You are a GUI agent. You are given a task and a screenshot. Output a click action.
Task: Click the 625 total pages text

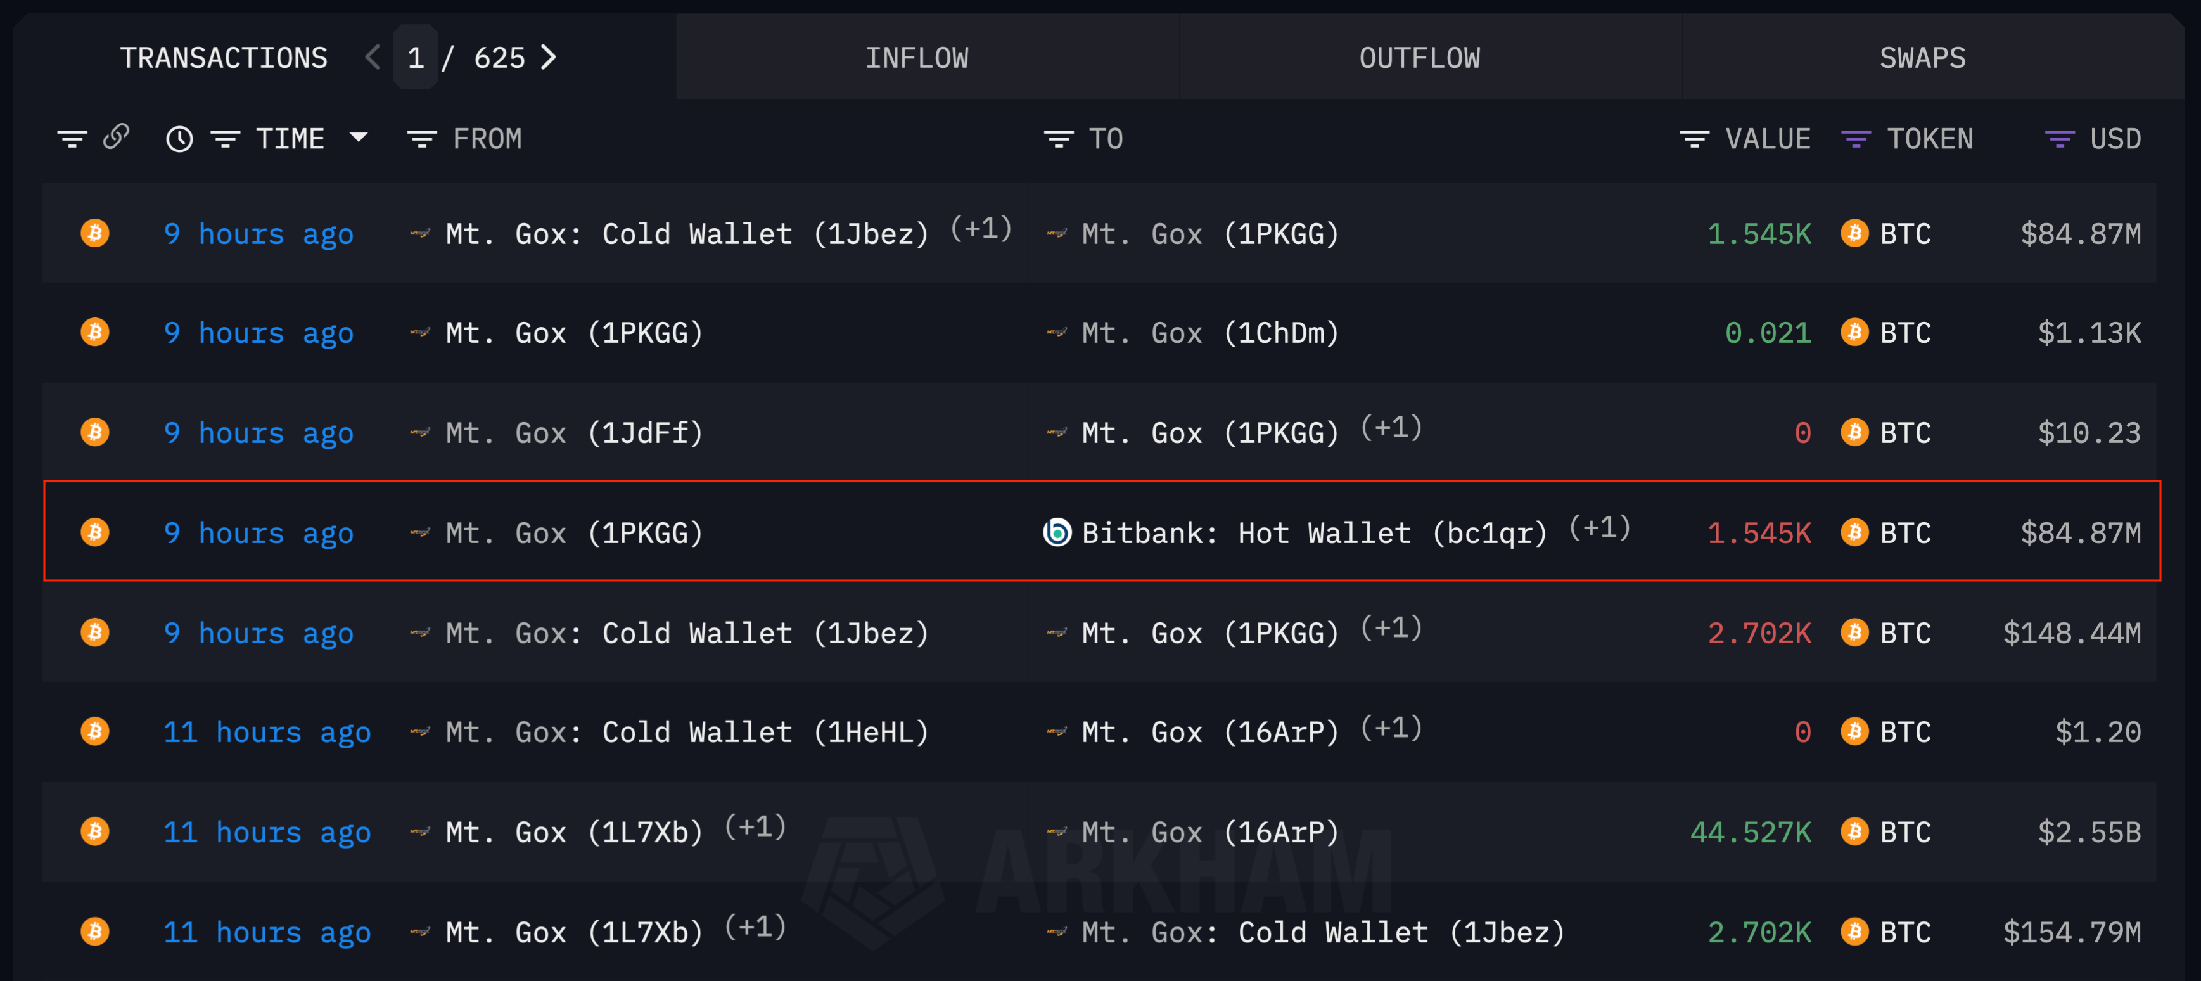pos(499,57)
